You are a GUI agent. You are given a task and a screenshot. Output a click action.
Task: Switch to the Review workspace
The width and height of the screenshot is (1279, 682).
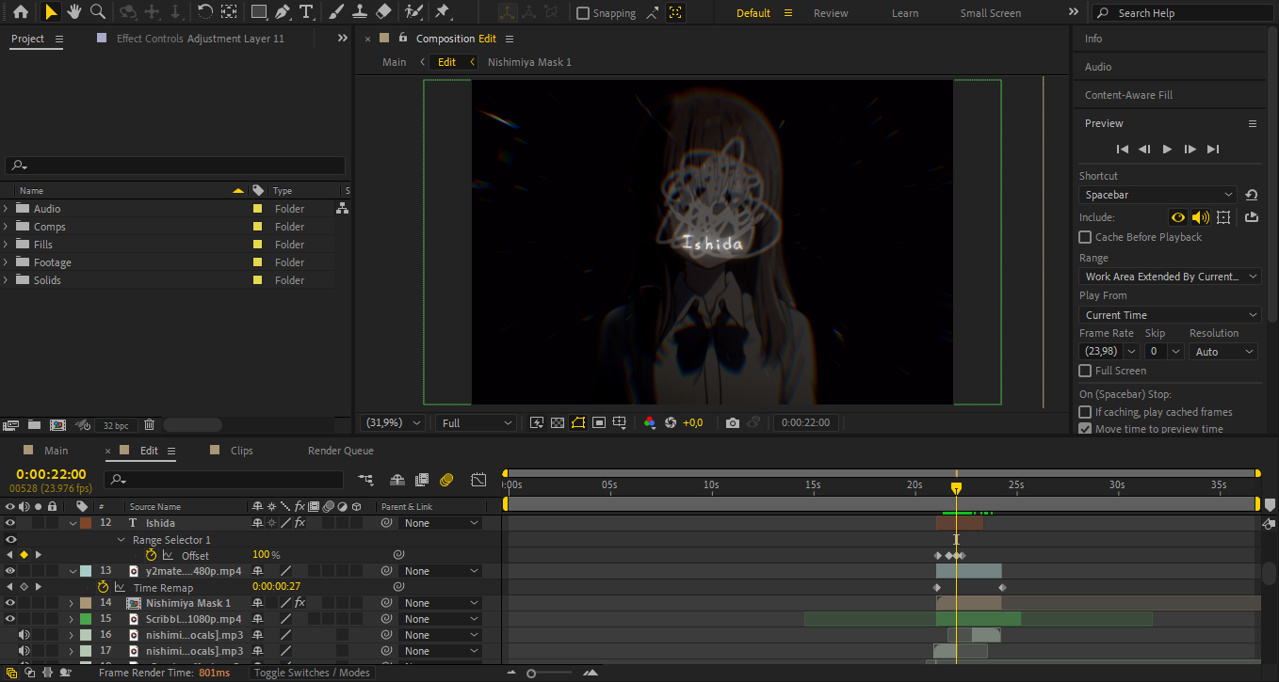831,13
